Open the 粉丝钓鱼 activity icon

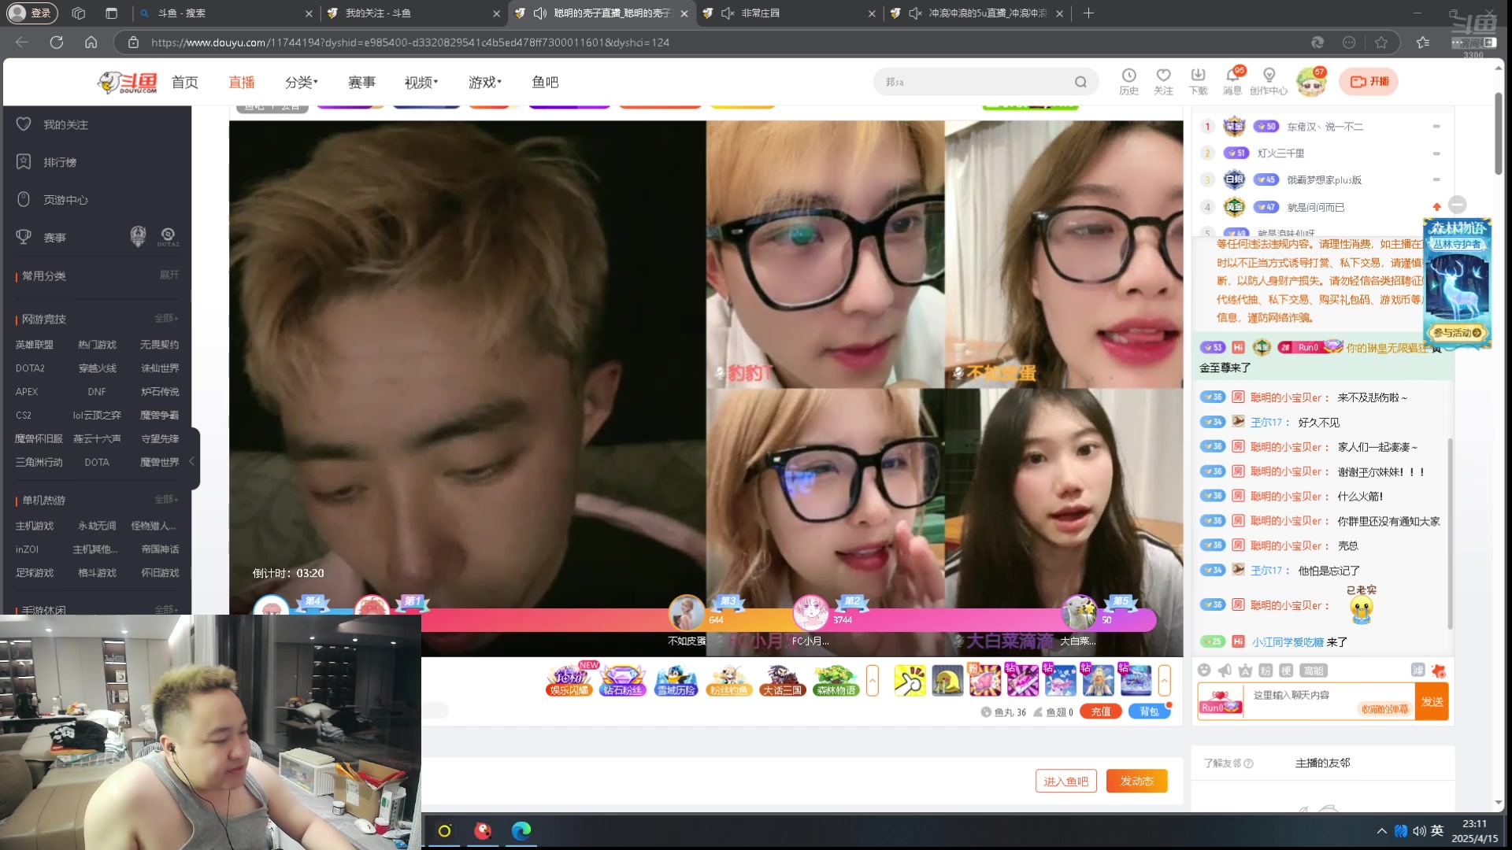pos(729,680)
